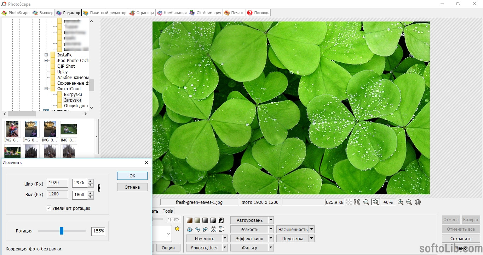Click the sepia tone icon
483x255 pixels.
point(190,220)
